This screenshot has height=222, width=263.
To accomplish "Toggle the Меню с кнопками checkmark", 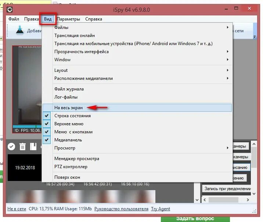I will 47,132.
